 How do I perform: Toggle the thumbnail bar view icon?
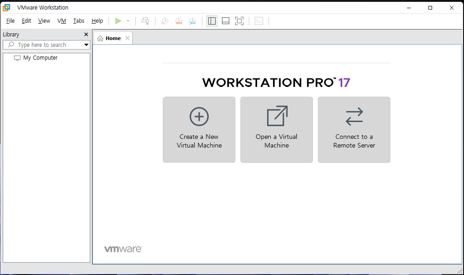point(226,21)
